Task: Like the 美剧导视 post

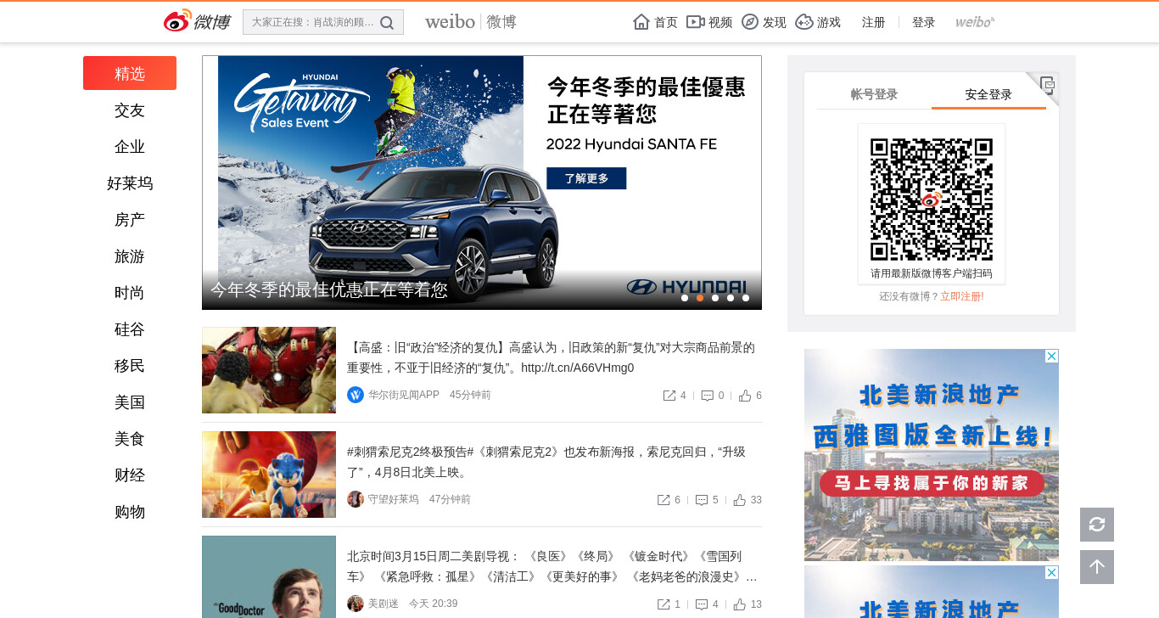Action: coord(740,604)
